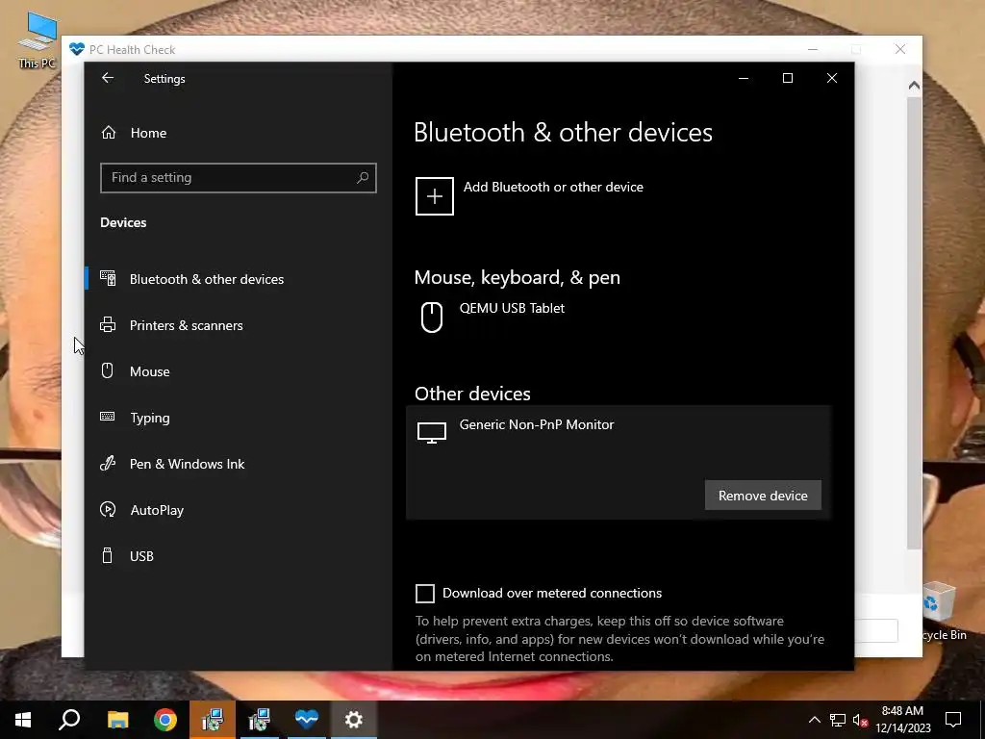Click the Remove device button
This screenshot has height=739, width=985.
coord(763,496)
